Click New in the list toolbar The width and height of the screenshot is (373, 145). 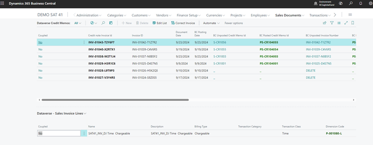pyautogui.click(x=127, y=23)
